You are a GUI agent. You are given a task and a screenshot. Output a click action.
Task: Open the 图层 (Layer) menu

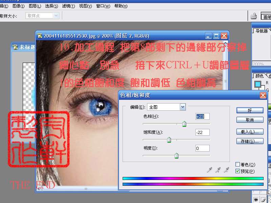pos(35,6)
